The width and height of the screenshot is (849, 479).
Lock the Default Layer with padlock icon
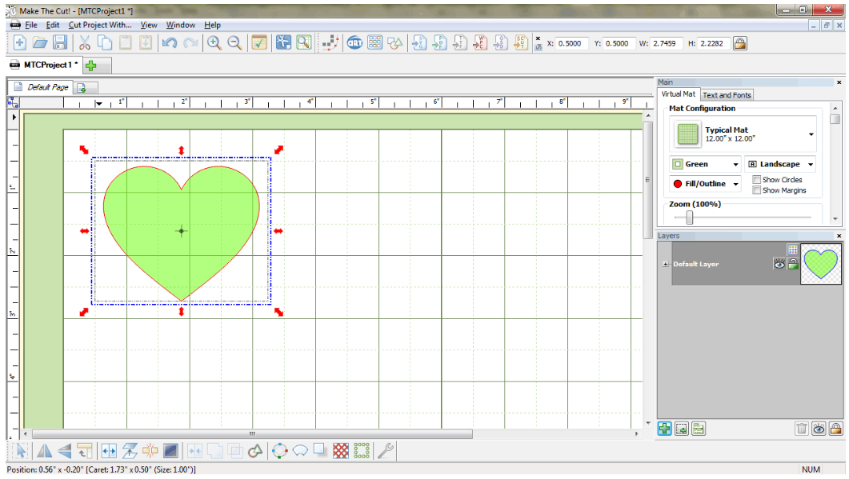tap(793, 264)
